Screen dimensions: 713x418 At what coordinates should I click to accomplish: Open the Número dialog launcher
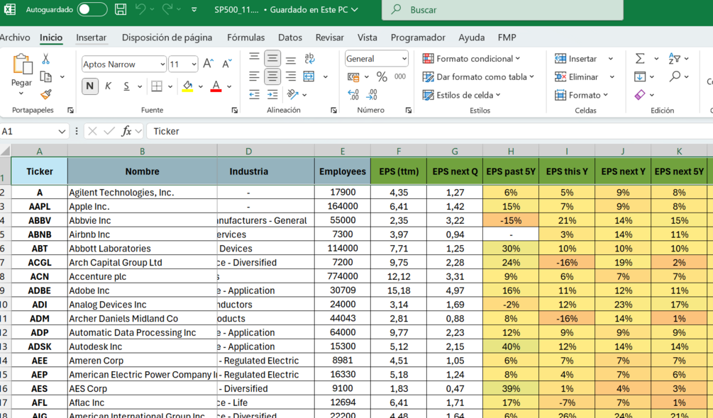pos(409,111)
